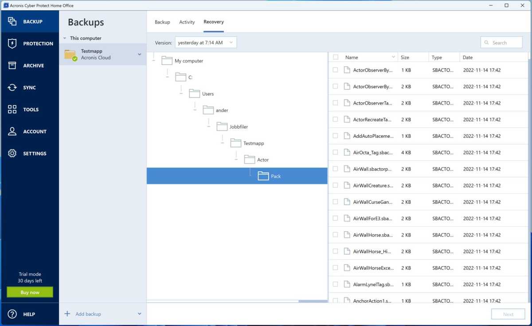The image size is (532, 326).
Task: Expand the Testmapp backup chevron
Action: [139, 54]
